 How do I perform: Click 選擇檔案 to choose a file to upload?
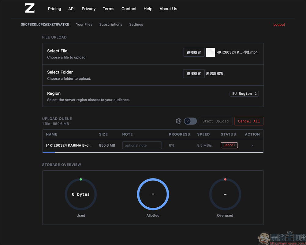tap(194, 52)
